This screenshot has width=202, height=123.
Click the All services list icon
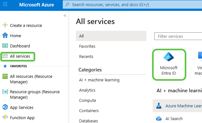(x=5, y=56)
